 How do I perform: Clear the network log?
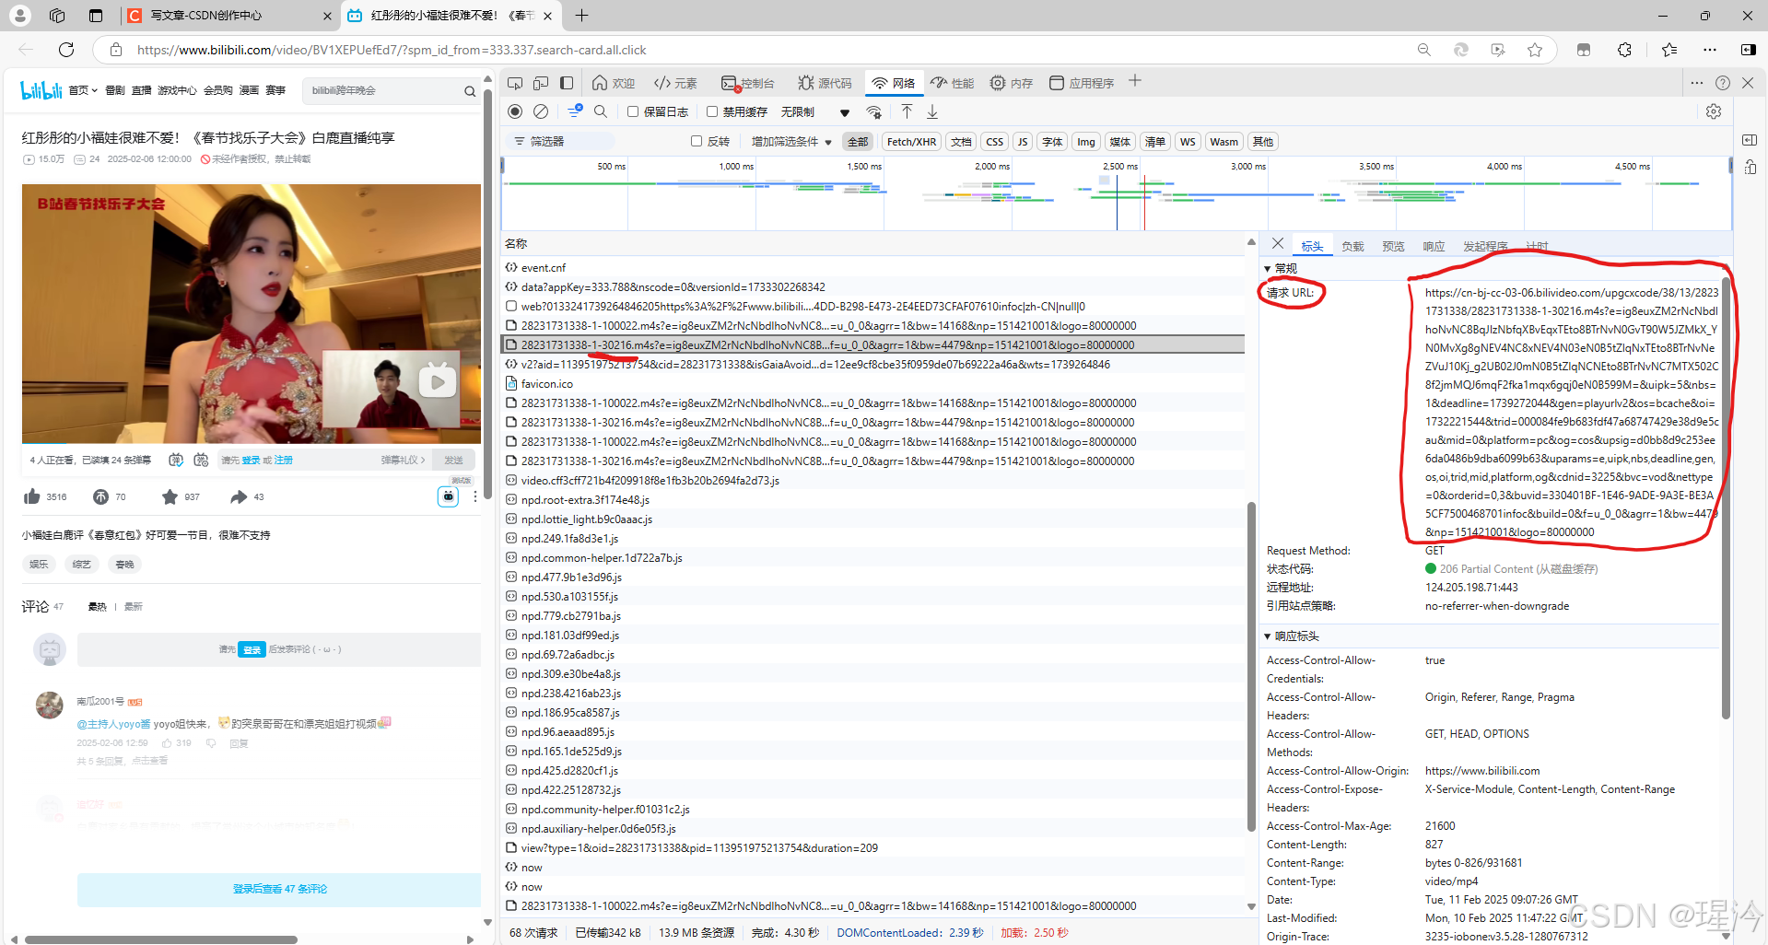click(541, 111)
